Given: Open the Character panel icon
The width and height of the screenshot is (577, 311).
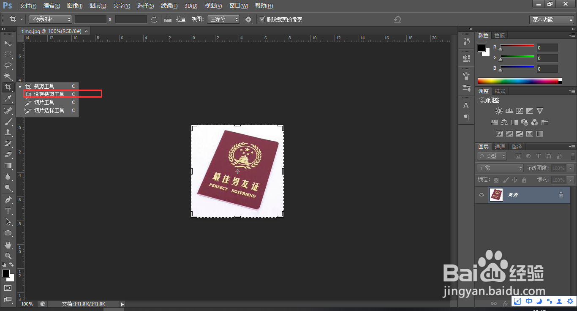Looking at the screenshot, I should (466, 105).
